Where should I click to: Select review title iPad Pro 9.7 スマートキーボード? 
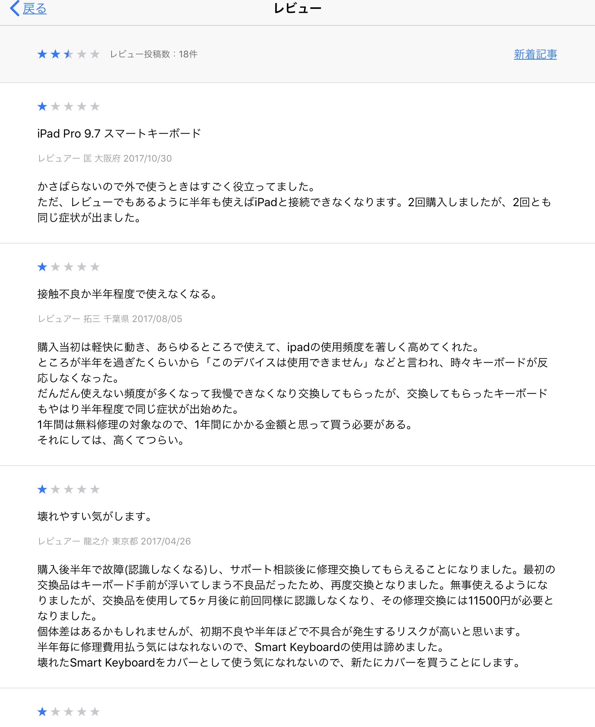(119, 133)
